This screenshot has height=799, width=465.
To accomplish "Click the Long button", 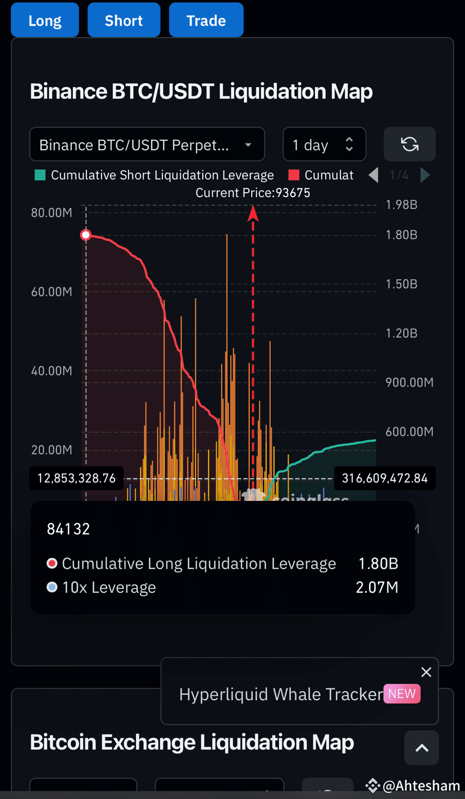I will coord(44,20).
